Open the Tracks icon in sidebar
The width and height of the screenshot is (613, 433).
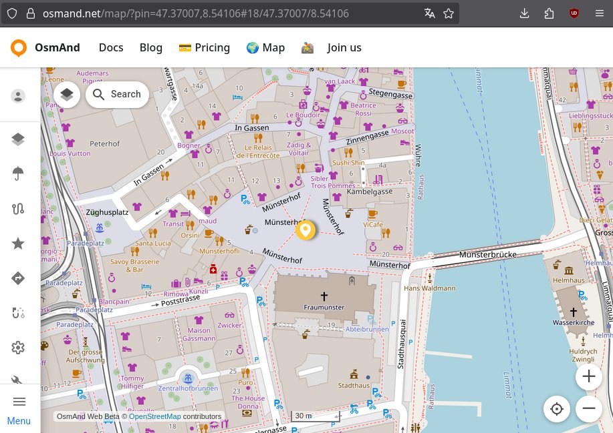(x=18, y=209)
